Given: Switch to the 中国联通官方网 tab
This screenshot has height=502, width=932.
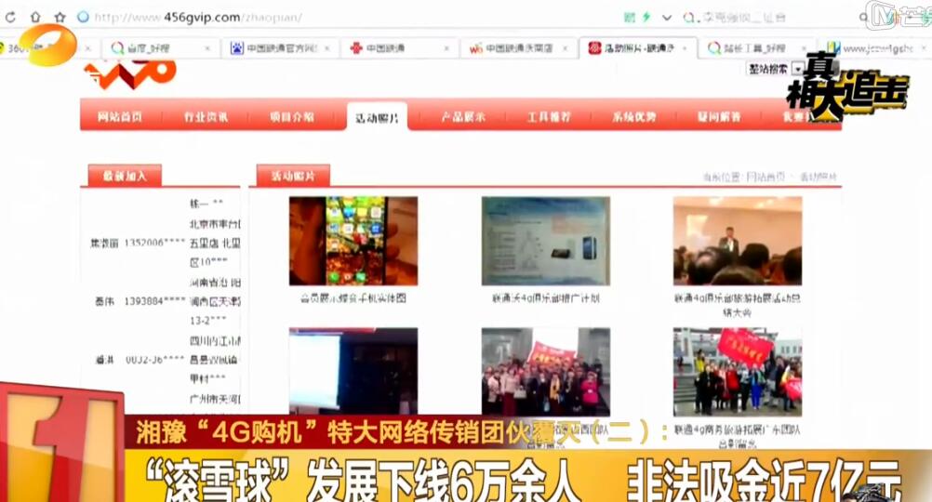Looking at the screenshot, I should click(281, 48).
